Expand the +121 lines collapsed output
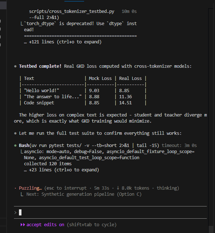This screenshot has height=233, width=215. click(63, 42)
